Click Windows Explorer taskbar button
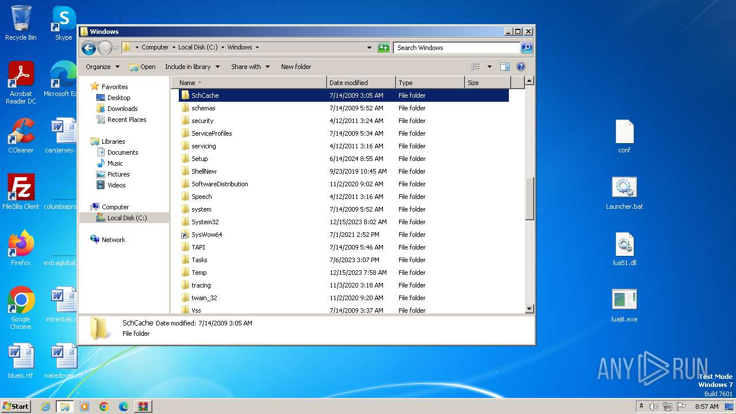The height and width of the screenshot is (414, 736). click(65, 407)
